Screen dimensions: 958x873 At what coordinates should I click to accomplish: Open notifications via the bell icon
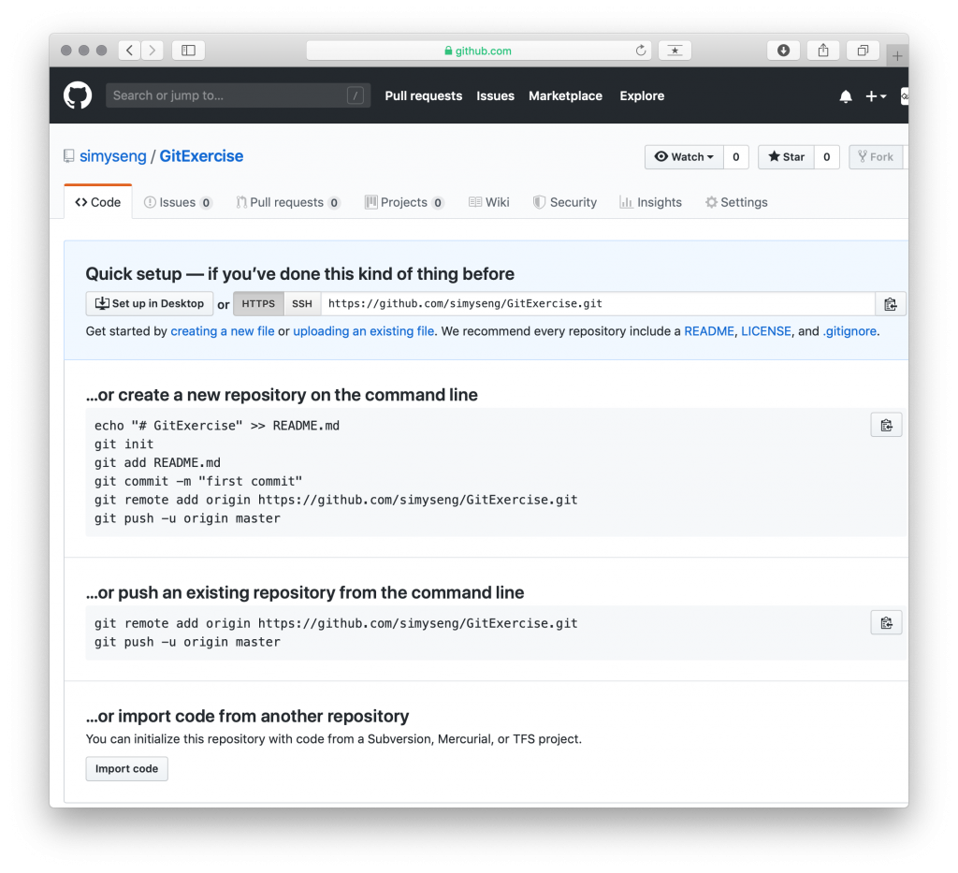845,95
